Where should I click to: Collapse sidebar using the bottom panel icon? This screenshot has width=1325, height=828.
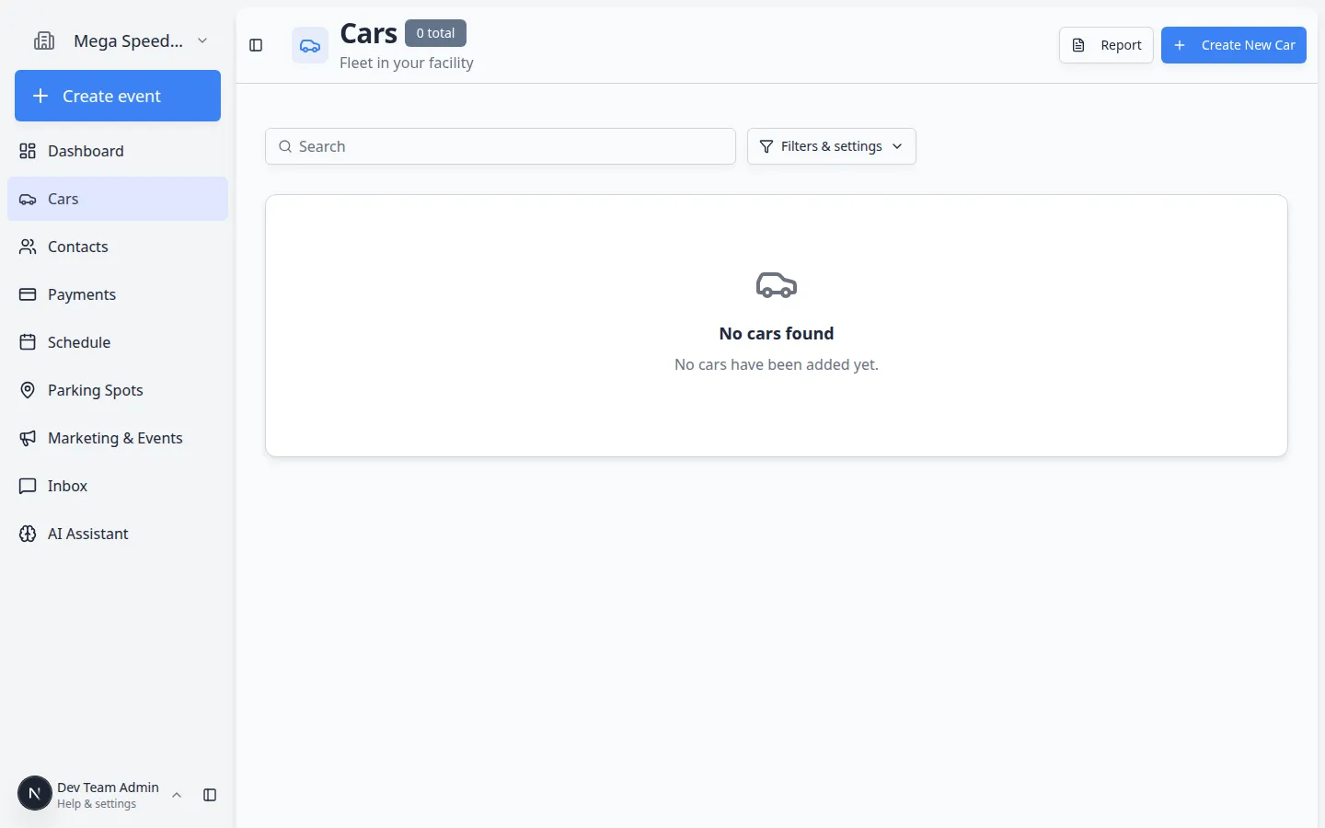coord(210,795)
